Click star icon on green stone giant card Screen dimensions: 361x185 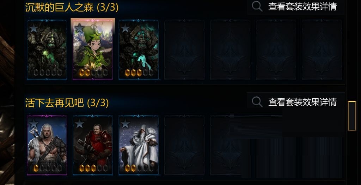coord(33,28)
